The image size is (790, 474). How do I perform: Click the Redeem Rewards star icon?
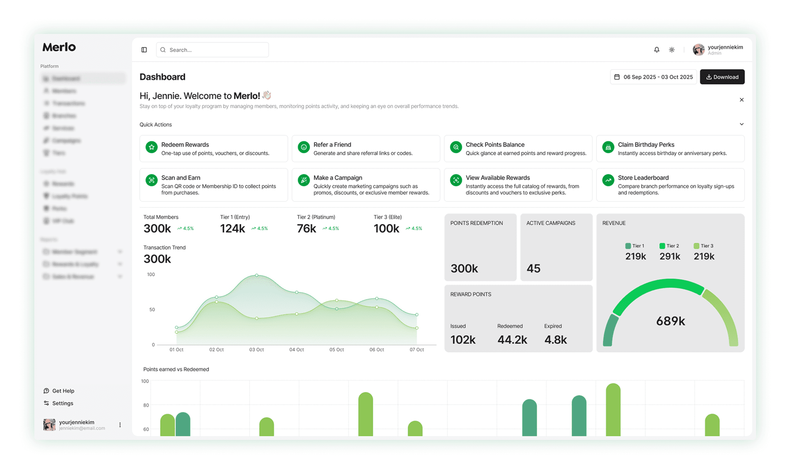coord(151,147)
